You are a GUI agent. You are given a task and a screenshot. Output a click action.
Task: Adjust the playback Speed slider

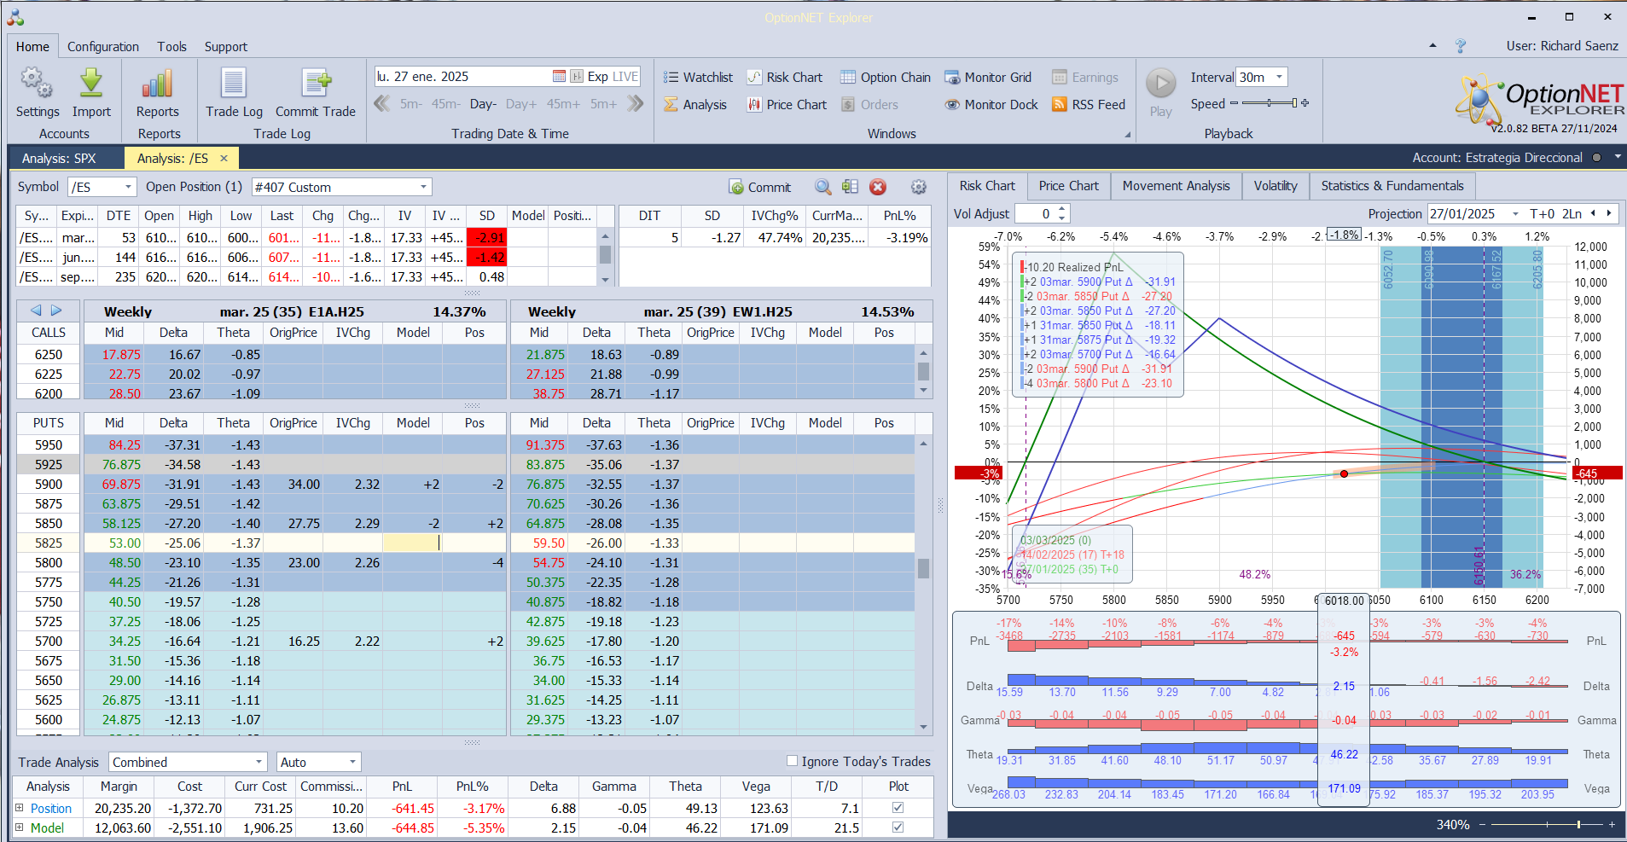(x=1270, y=103)
